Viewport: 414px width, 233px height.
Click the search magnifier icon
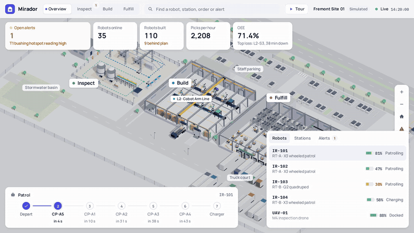click(x=150, y=9)
